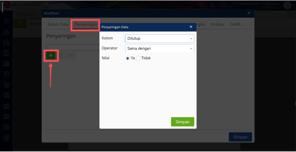296x152 pixels.
Task: Click the green plus add filter button
Action: pos(51,56)
